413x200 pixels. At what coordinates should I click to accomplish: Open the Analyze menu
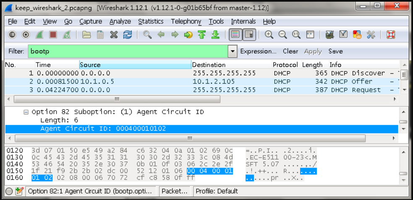(x=120, y=21)
